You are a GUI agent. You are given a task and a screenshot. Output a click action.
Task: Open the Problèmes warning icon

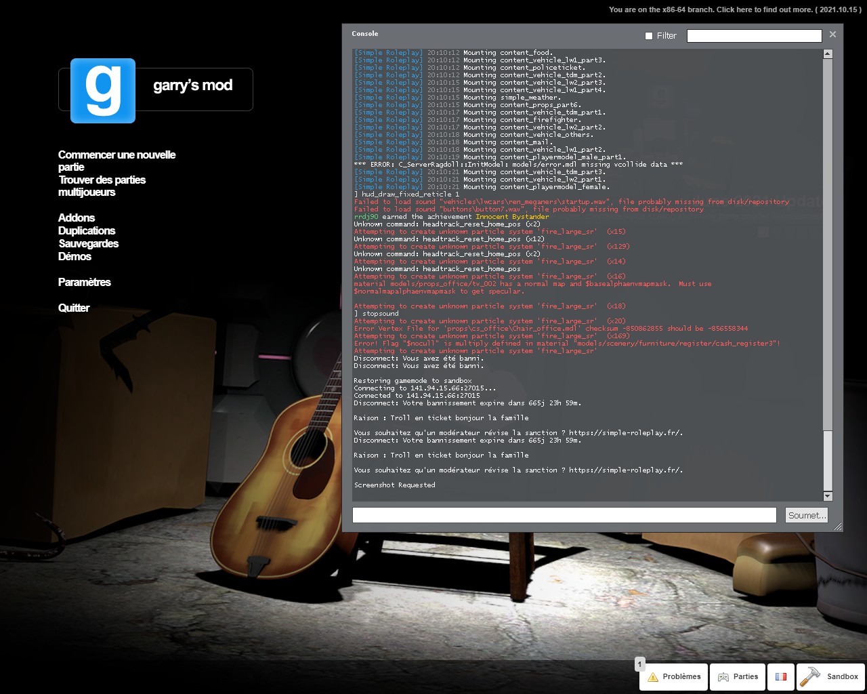point(653,677)
